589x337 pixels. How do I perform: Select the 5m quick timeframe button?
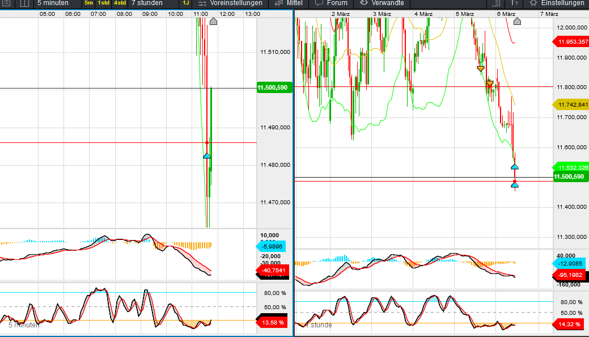[x=88, y=3]
